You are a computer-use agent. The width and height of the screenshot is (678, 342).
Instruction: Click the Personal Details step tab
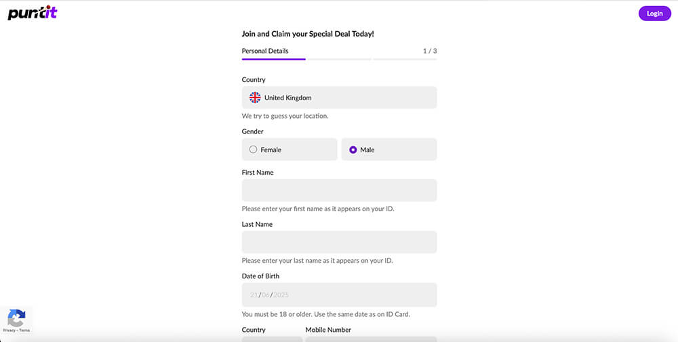[x=265, y=51]
